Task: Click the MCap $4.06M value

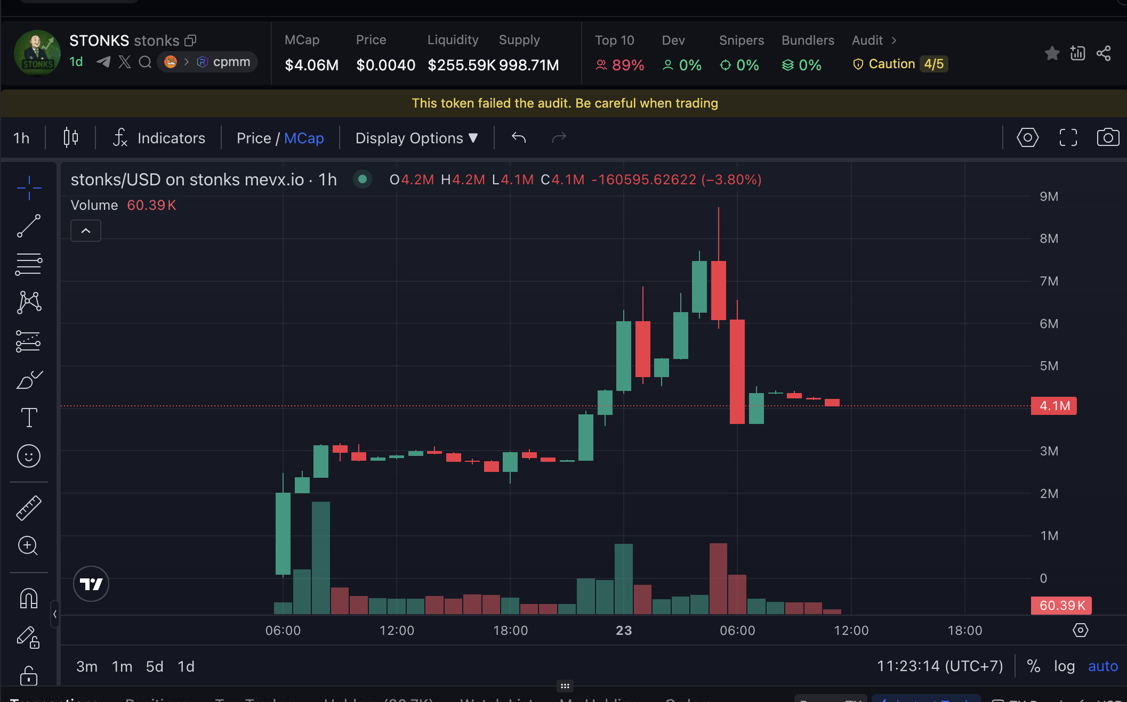Action: (312, 65)
